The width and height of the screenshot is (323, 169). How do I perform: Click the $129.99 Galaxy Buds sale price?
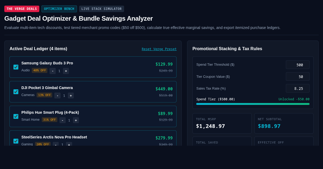164,64
